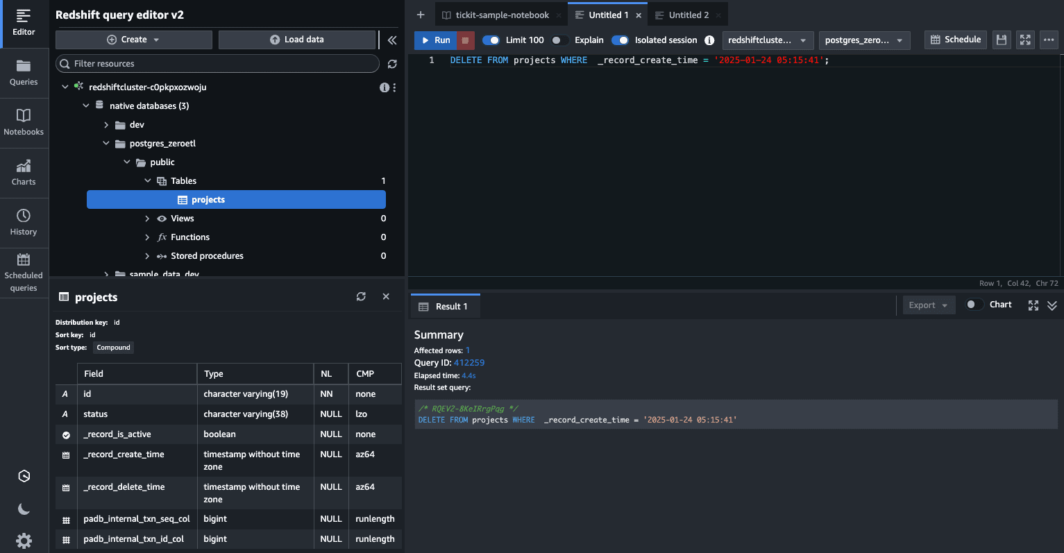This screenshot has width=1064, height=553.
Task: Open the editor's more options ellipsis menu
Action: coord(1049,40)
